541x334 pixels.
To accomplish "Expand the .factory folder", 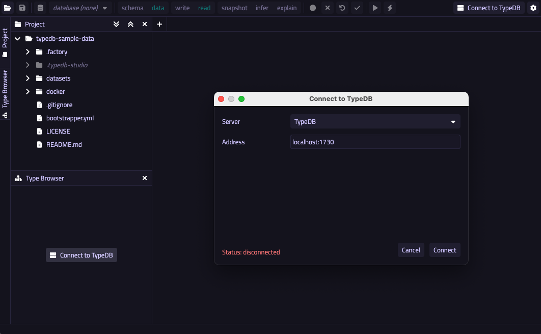I will tap(28, 52).
